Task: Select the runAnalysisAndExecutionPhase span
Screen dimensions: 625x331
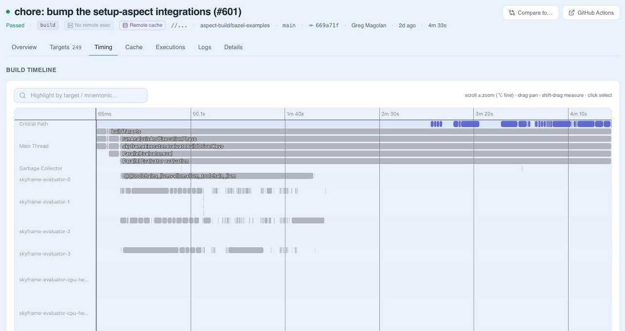Action: 366,139
